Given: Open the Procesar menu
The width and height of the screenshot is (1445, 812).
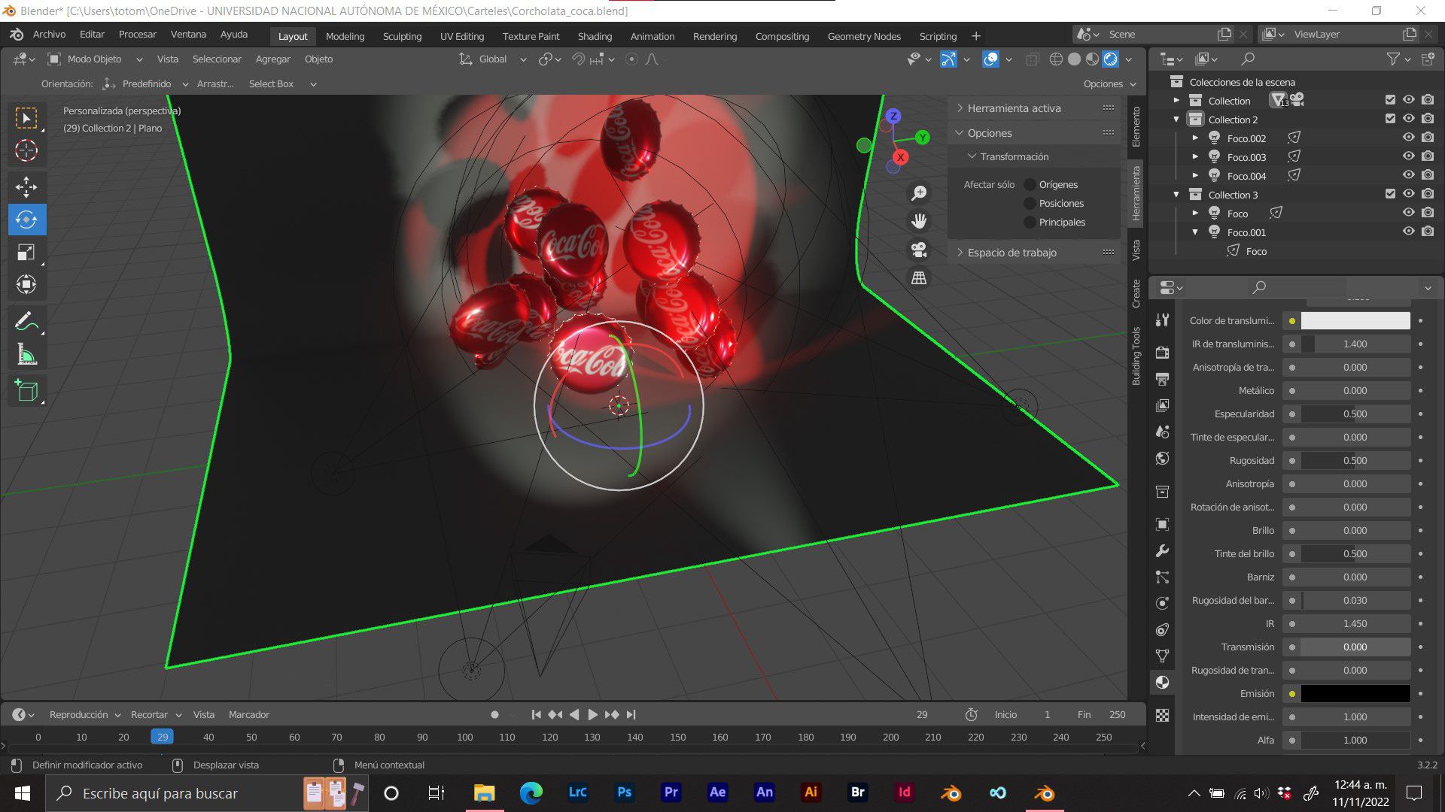Looking at the screenshot, I should (x=138, y=35).
